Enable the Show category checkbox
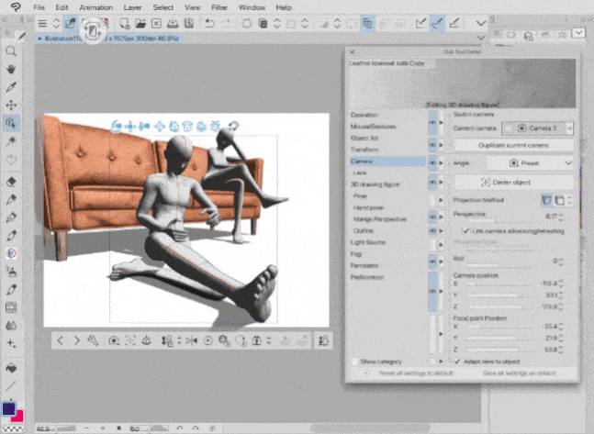 click(354, 362)
